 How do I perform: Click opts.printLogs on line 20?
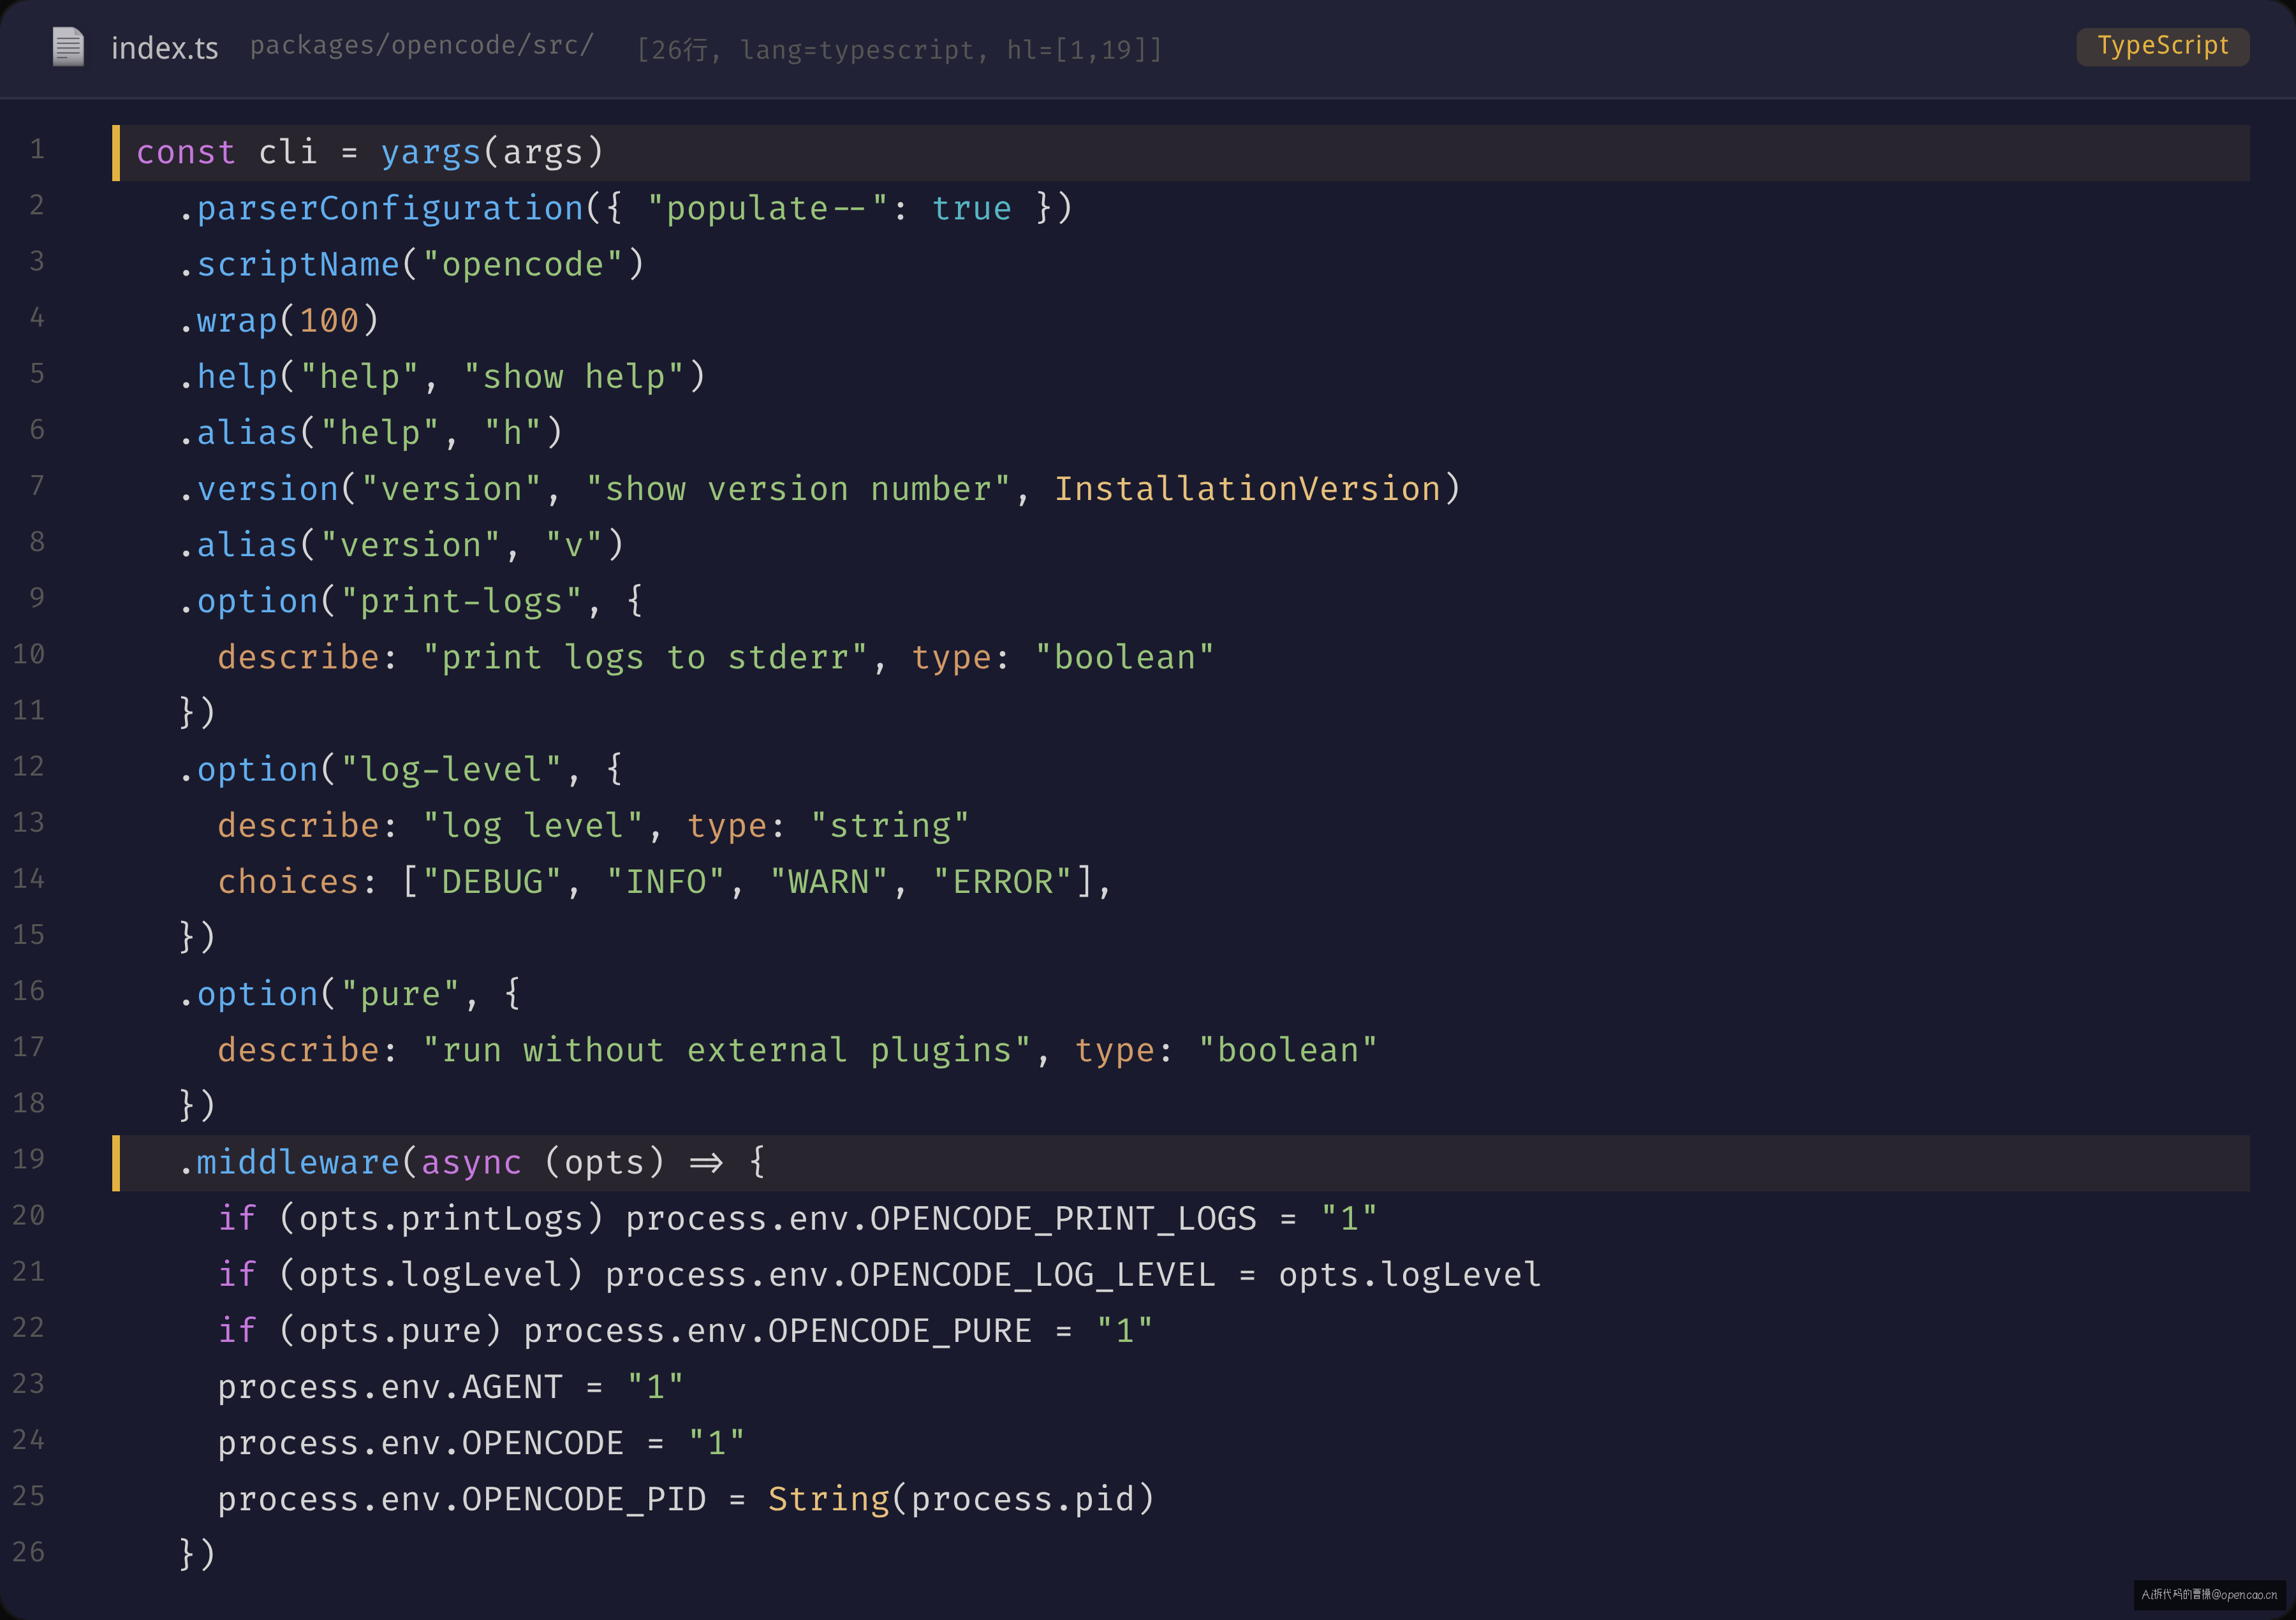pos(441,1218)
